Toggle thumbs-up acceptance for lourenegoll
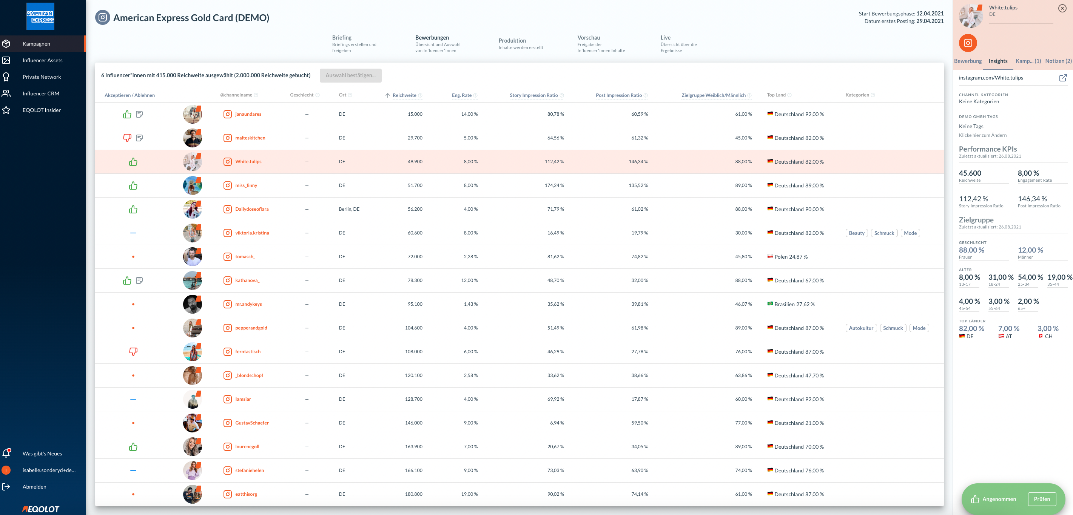The height and width of the screenshot is (515, 1073). tap(133, 447)
